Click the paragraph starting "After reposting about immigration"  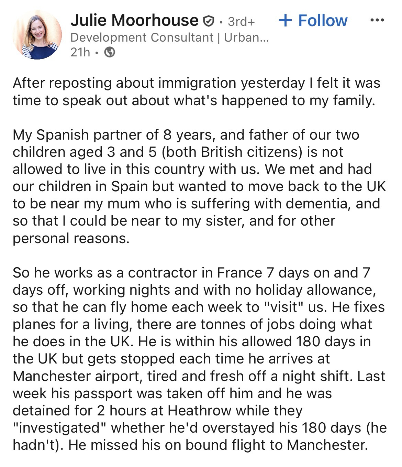[x=197, y=92]
